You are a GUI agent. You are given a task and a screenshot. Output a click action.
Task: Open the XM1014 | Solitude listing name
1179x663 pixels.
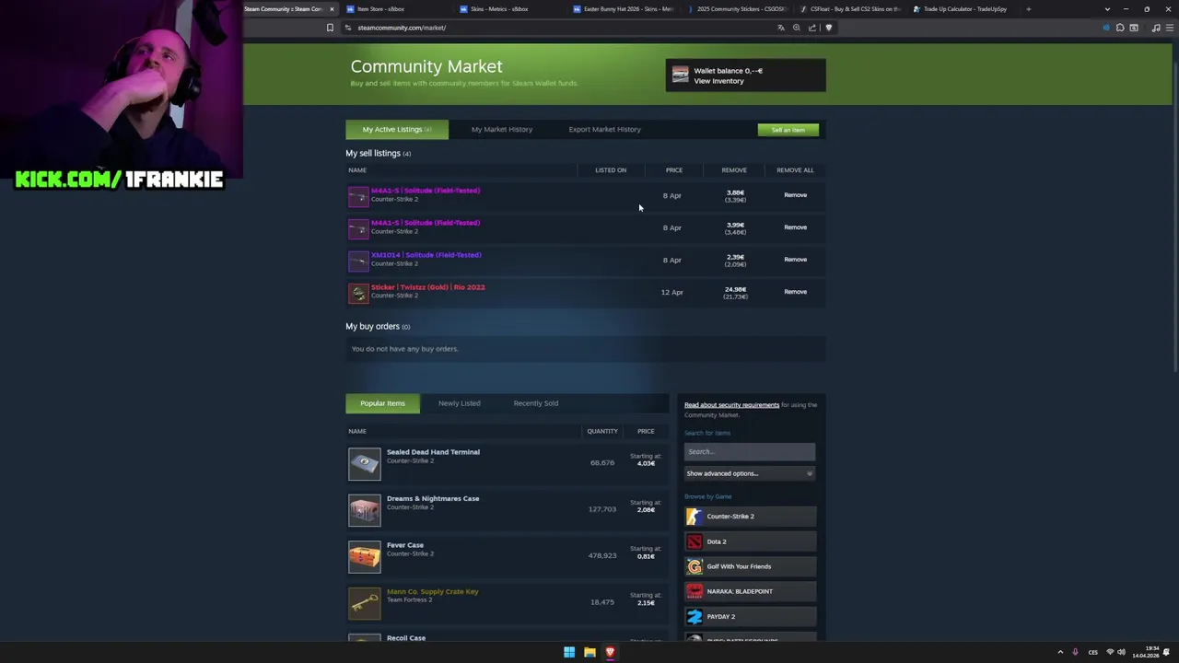tap(426, 255)
